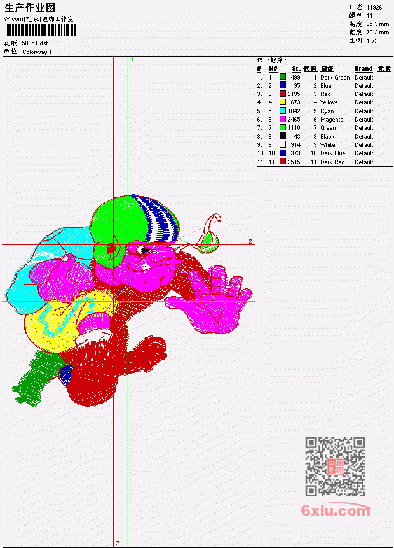This screenshot has height=548, width=394.
Task: Click the Dark Green color swatch
Action: 283,77
